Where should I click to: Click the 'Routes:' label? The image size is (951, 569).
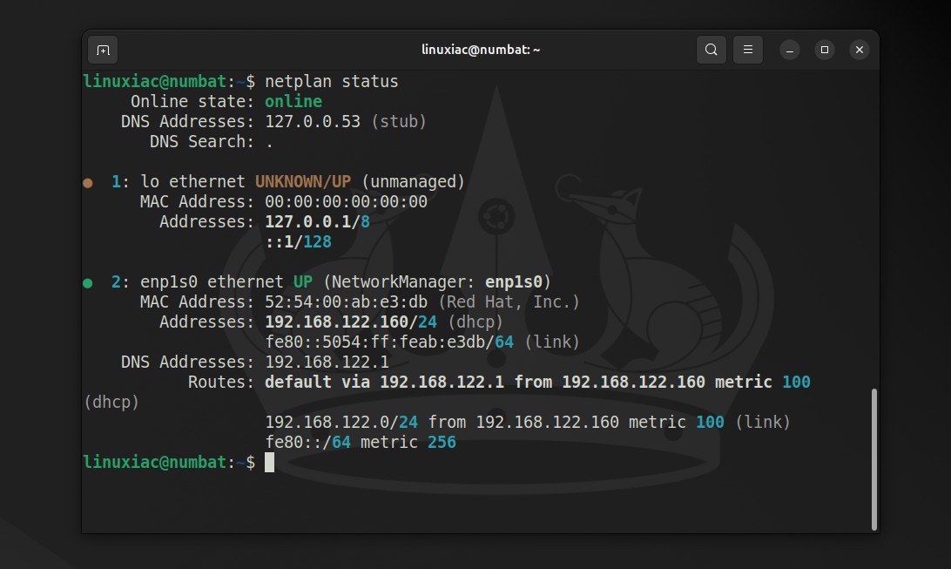(x=221, y=382)
